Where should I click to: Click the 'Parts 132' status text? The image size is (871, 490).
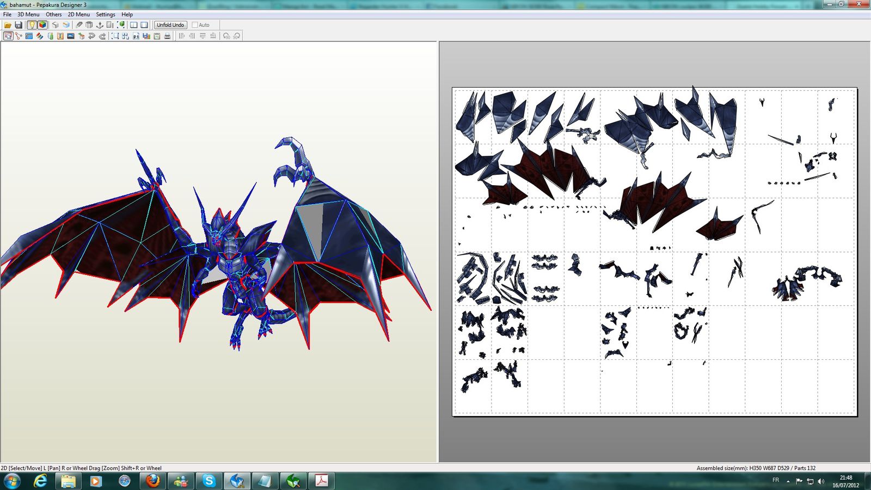[x=805, y=468]
